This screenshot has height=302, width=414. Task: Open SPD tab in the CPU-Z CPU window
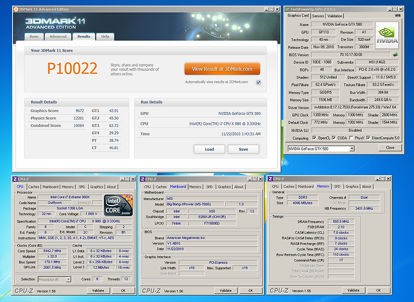[82, 187]
